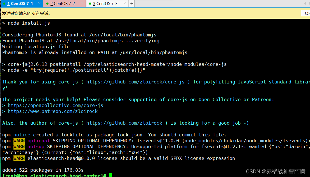Click the 'core-js@2.6.12 postinstall' line

(x=114, y=64)
